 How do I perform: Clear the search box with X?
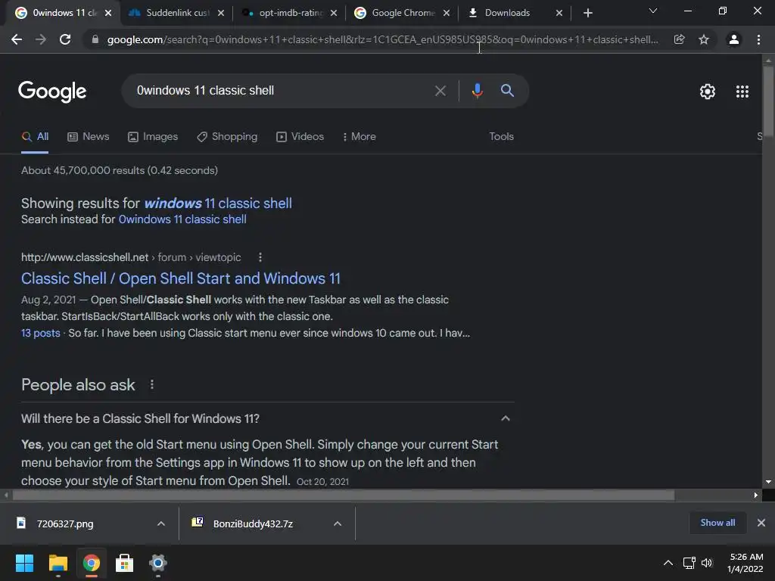click(440, 91)
